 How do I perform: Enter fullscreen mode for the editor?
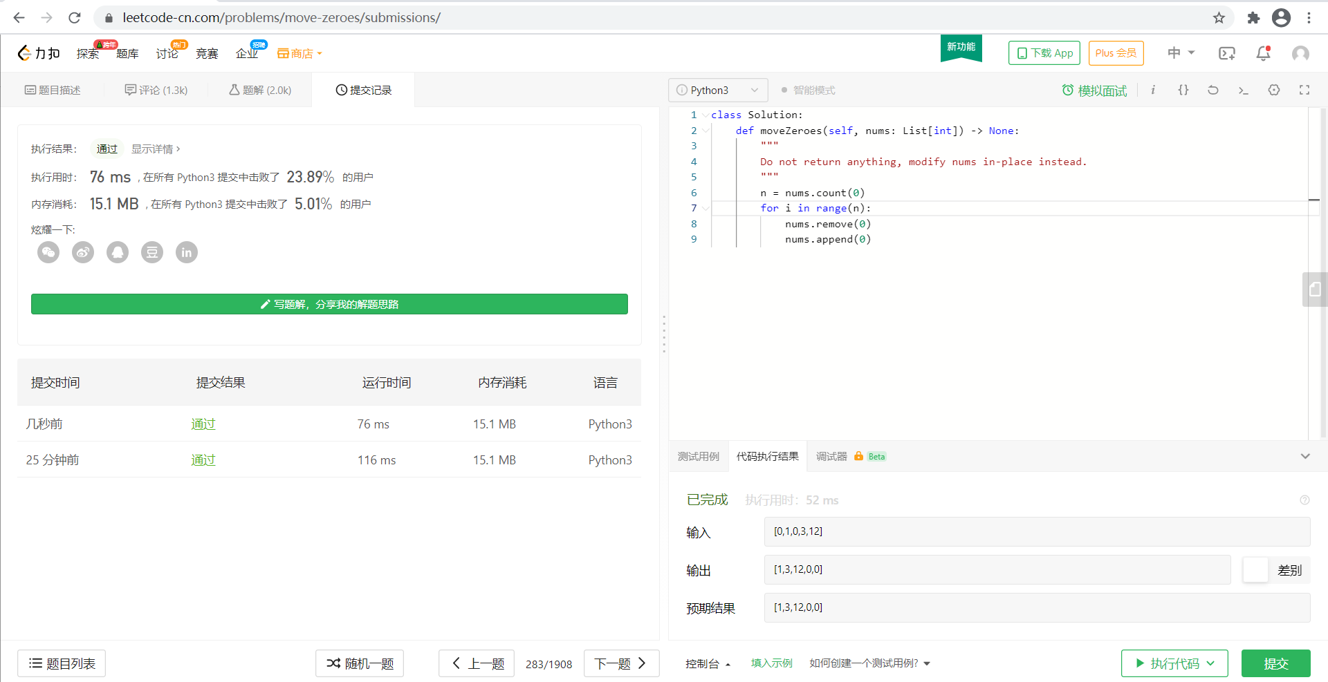[1304, 90]
